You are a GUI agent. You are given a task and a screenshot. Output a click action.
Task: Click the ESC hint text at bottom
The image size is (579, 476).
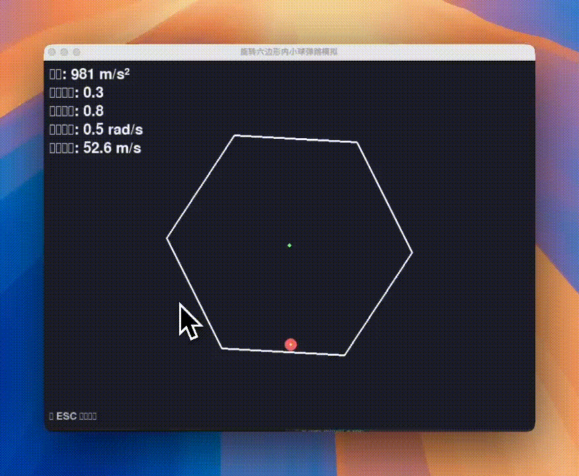[73, 416]
